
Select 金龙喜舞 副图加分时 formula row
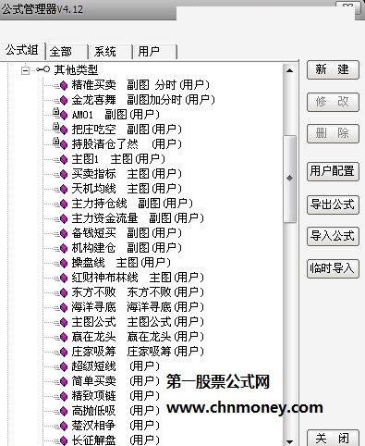tap(143, 100)
